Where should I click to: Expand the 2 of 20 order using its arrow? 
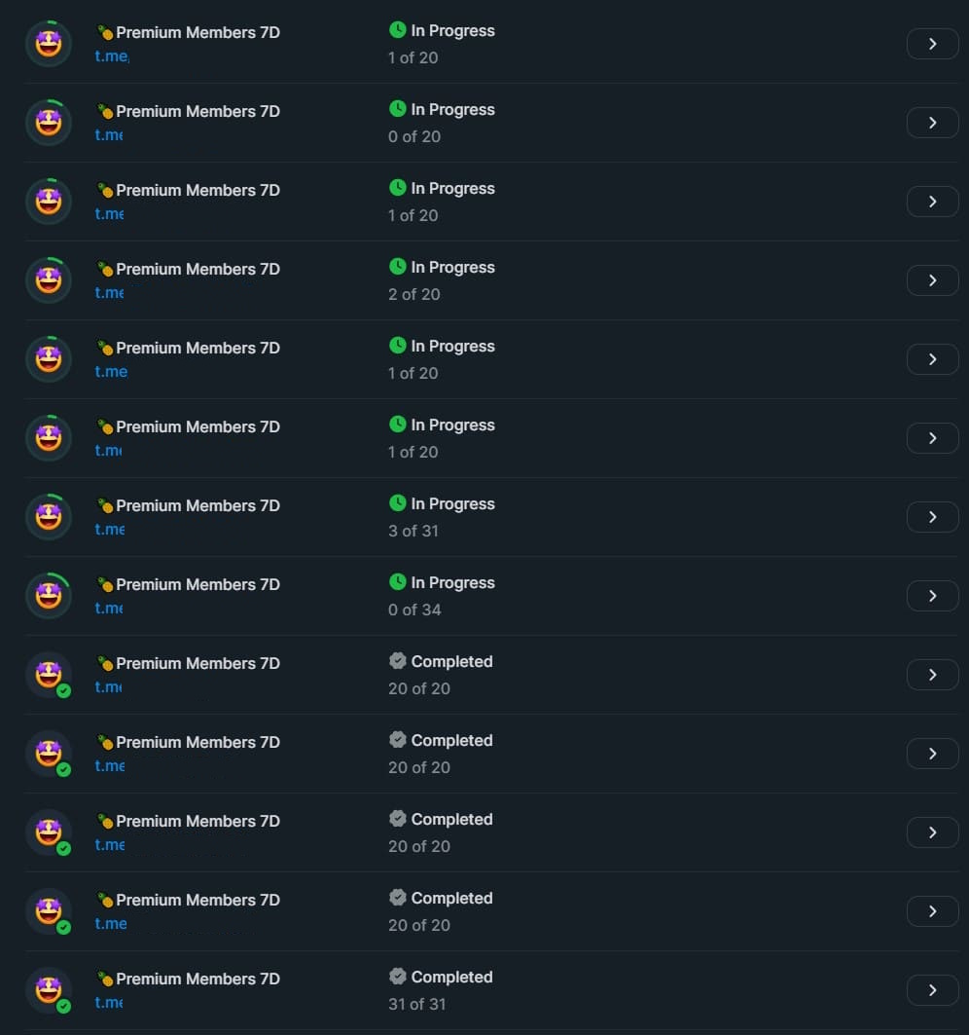tap(932, 280)
